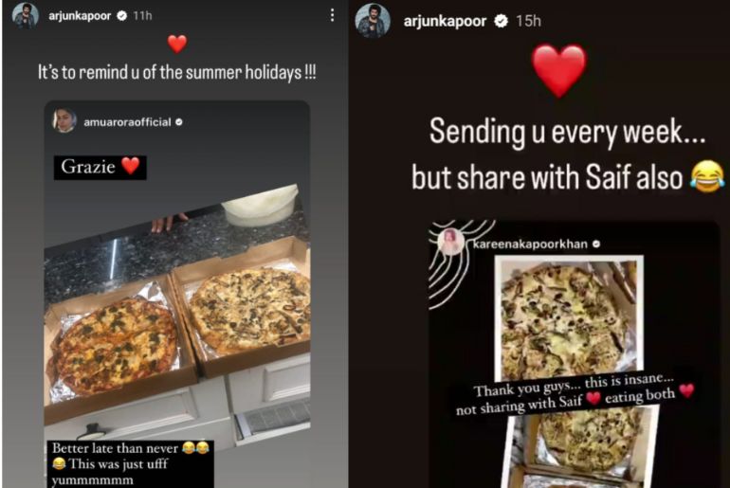Tap verified badge next to kareenakapoorkhan
The width and height of the screenshot is (730, 488).
[x=596, y=244]
